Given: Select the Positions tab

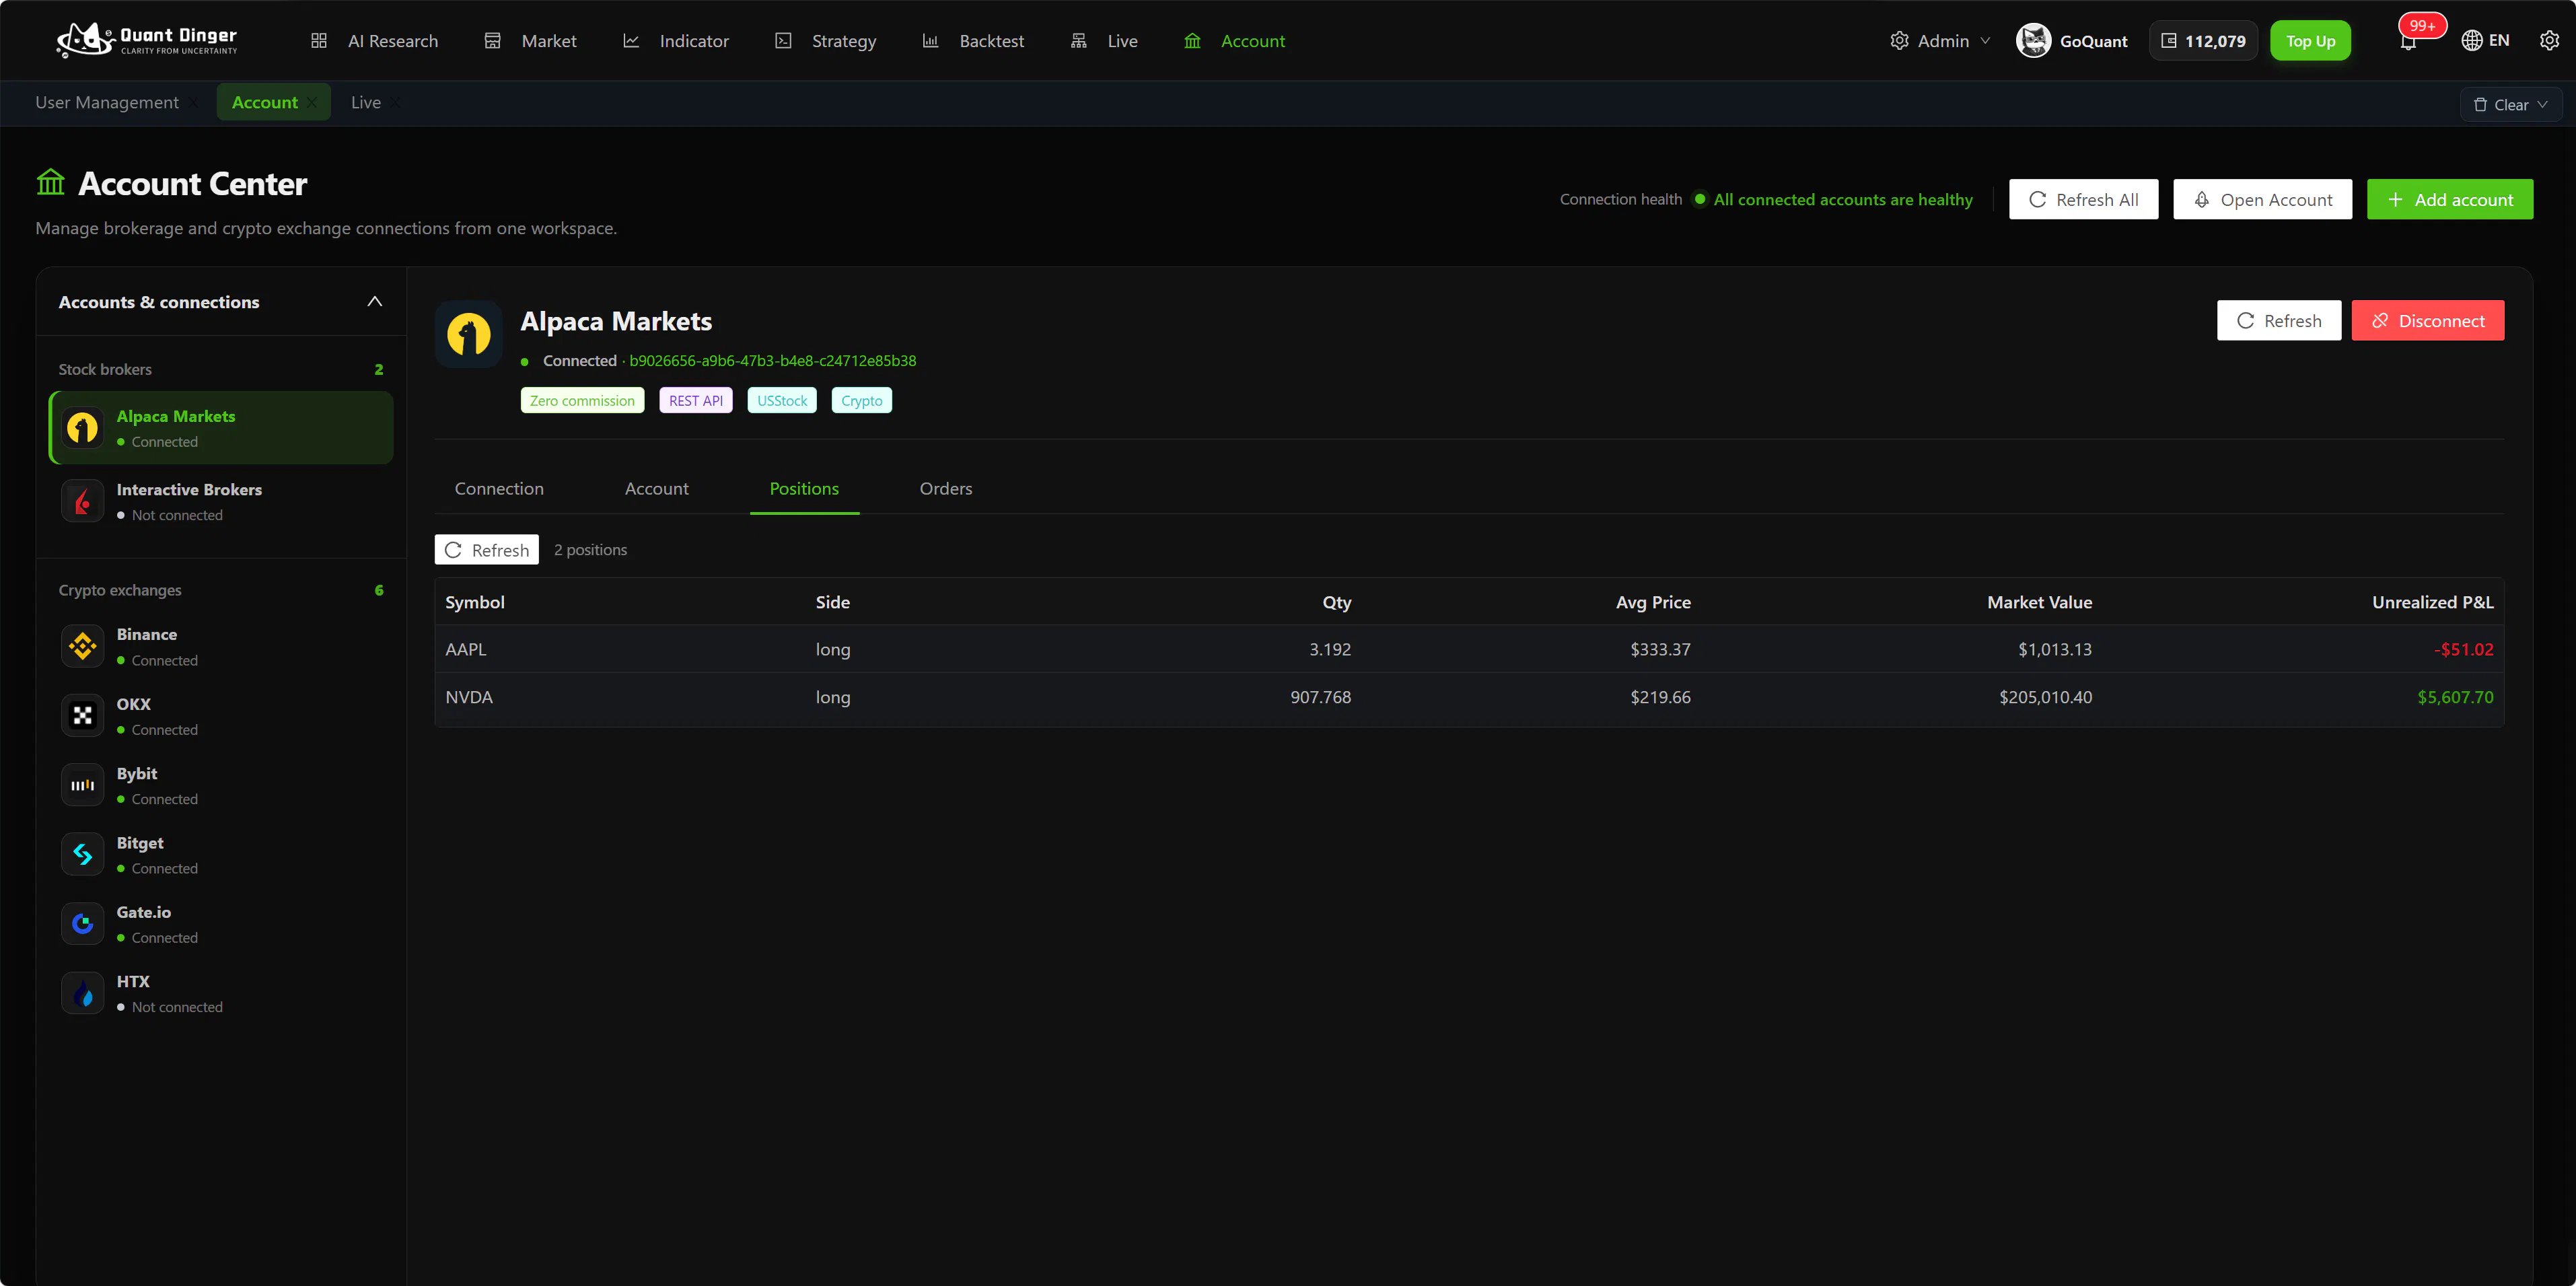Looking at the screenshot, I should [x=804, y=489].
